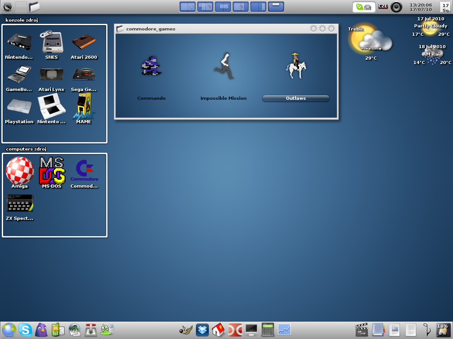Launch the calculator in bottom panel
The image size is (453, 339).
click(x=268, y=330)
